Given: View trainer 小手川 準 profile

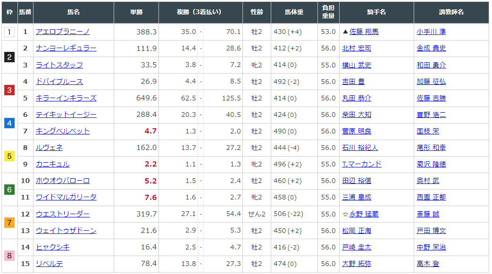Looking at the screenshot, I should coord(431,32).
